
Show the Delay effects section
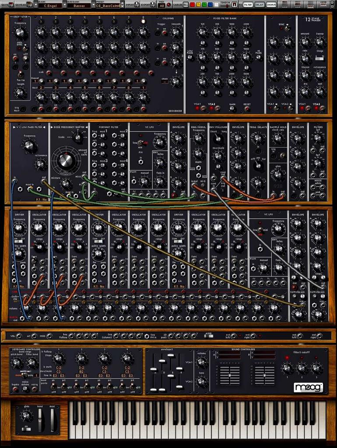tap(259, 5)
